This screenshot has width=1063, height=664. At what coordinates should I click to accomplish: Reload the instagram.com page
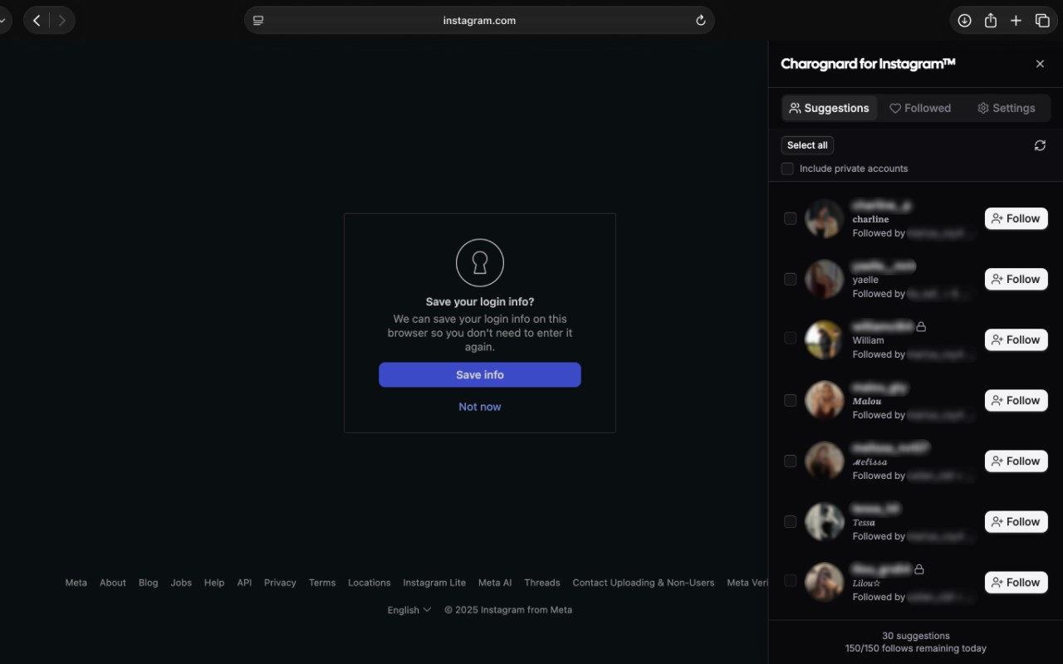(x=700, y=21)
